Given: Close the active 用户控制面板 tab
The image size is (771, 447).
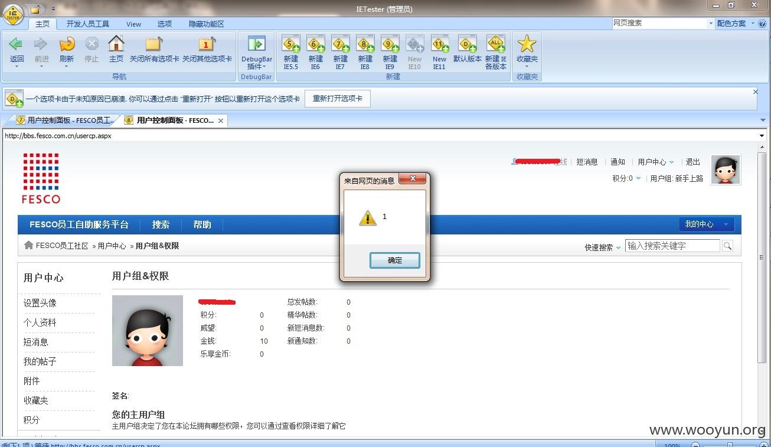Looking at the screenshot, I should pos(221,120).
